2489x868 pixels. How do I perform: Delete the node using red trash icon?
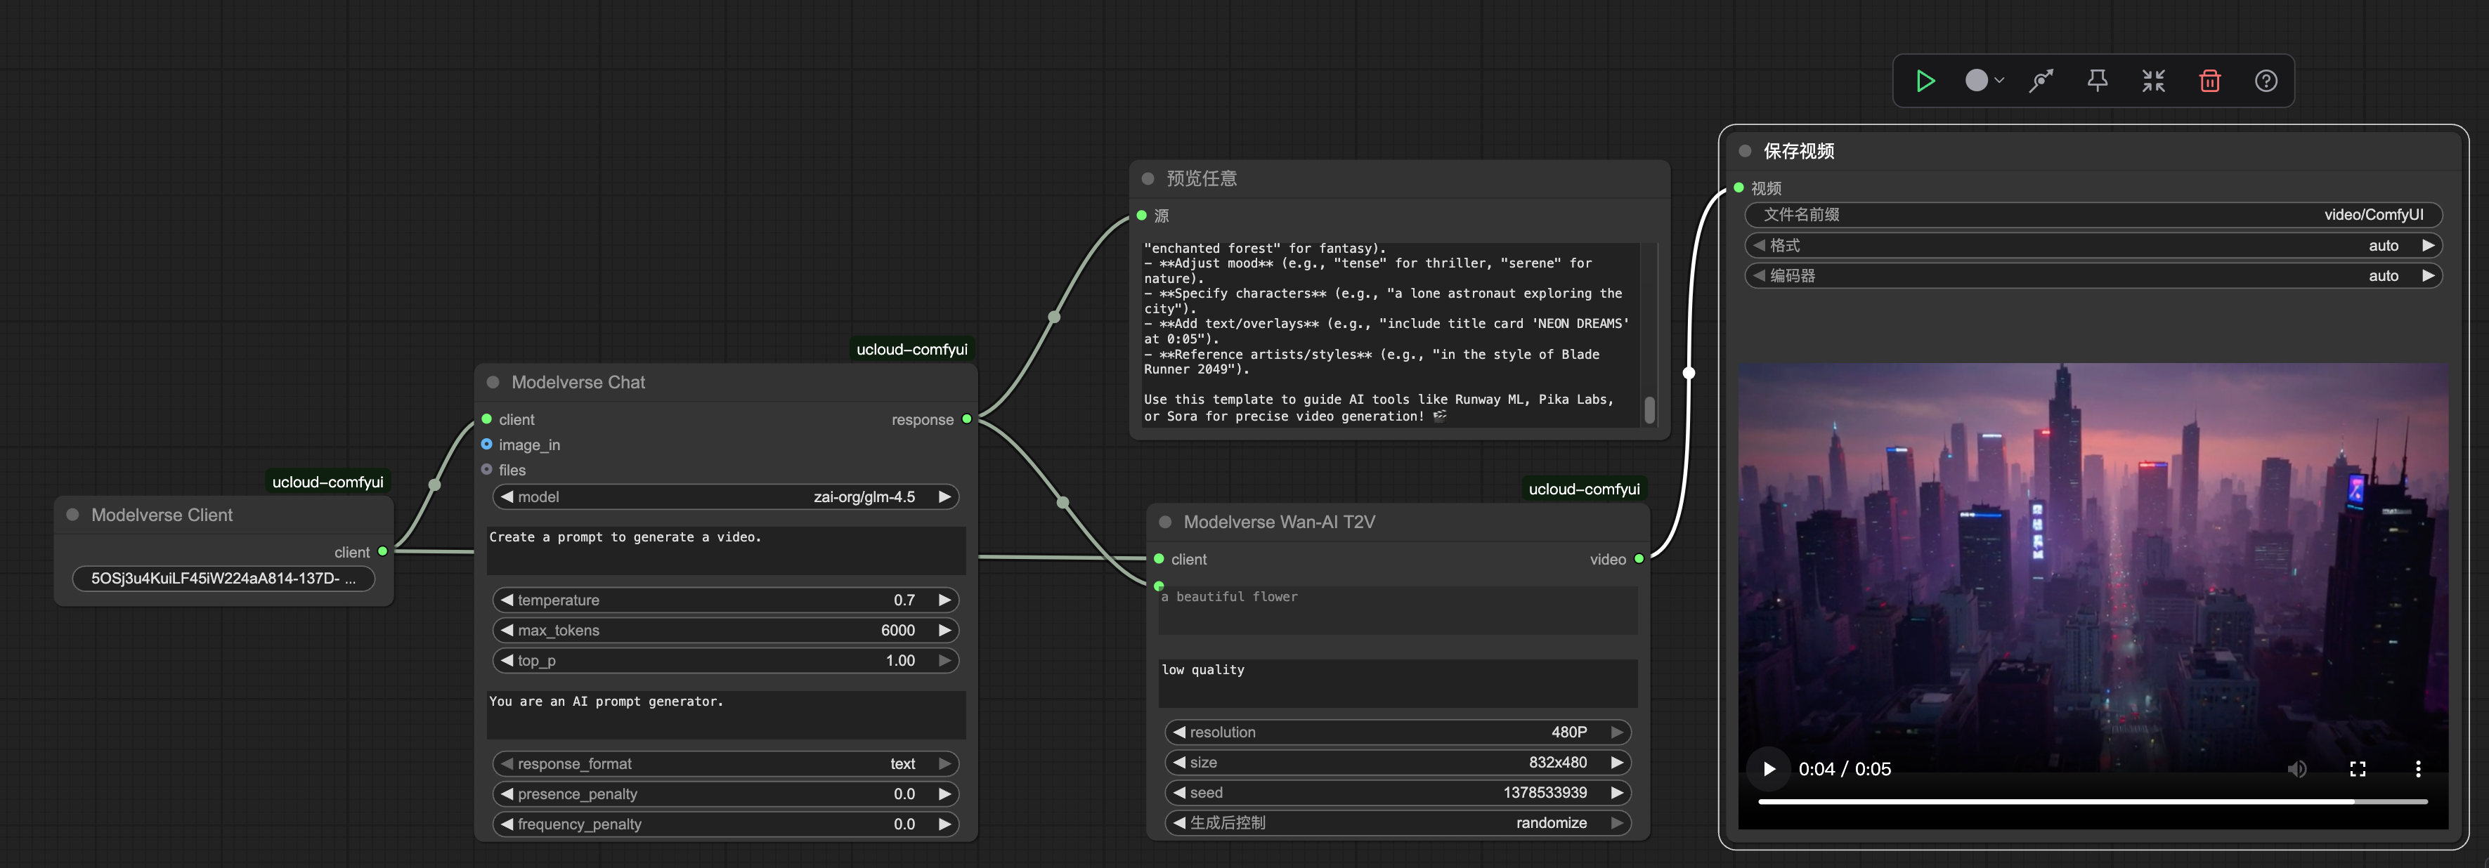(2210, 81)
